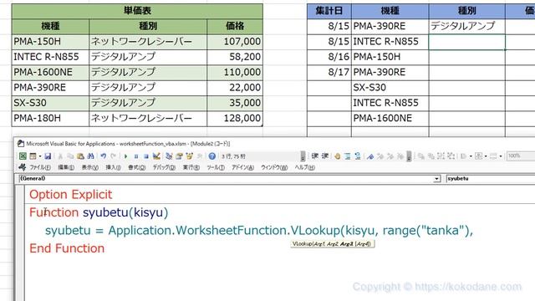The image size is (535, 301).
Task: Open the Center dropdown arrow in UserForm toolbar
Action: [x=486, y=156]
